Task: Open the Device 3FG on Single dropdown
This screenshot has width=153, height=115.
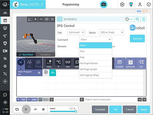Action: coord(111,32)
